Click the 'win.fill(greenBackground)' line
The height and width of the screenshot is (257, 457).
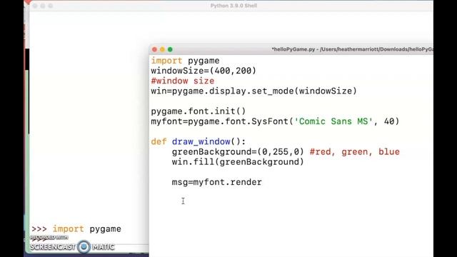(x=238, y=162)
